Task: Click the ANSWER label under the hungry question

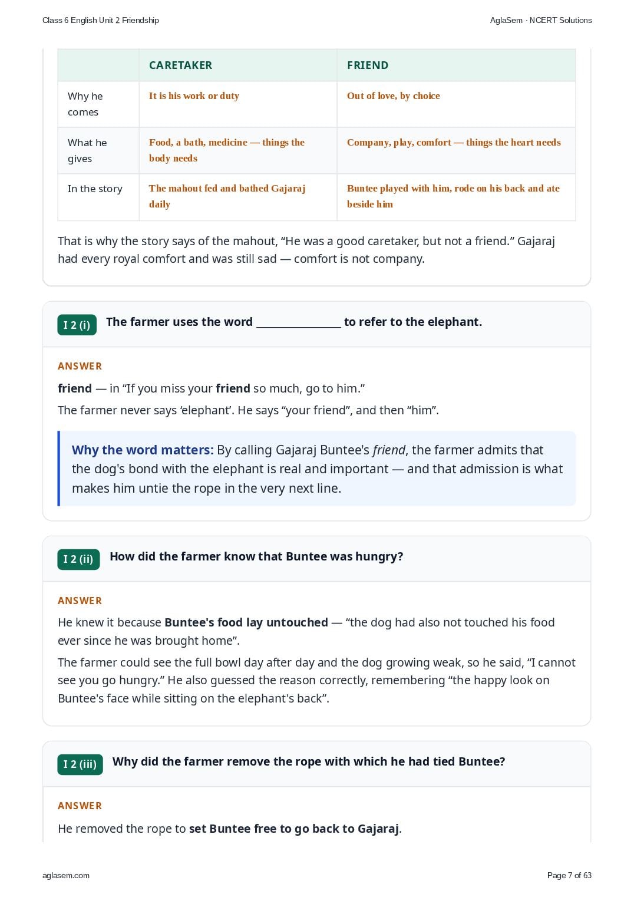Action: click(80, 601)
